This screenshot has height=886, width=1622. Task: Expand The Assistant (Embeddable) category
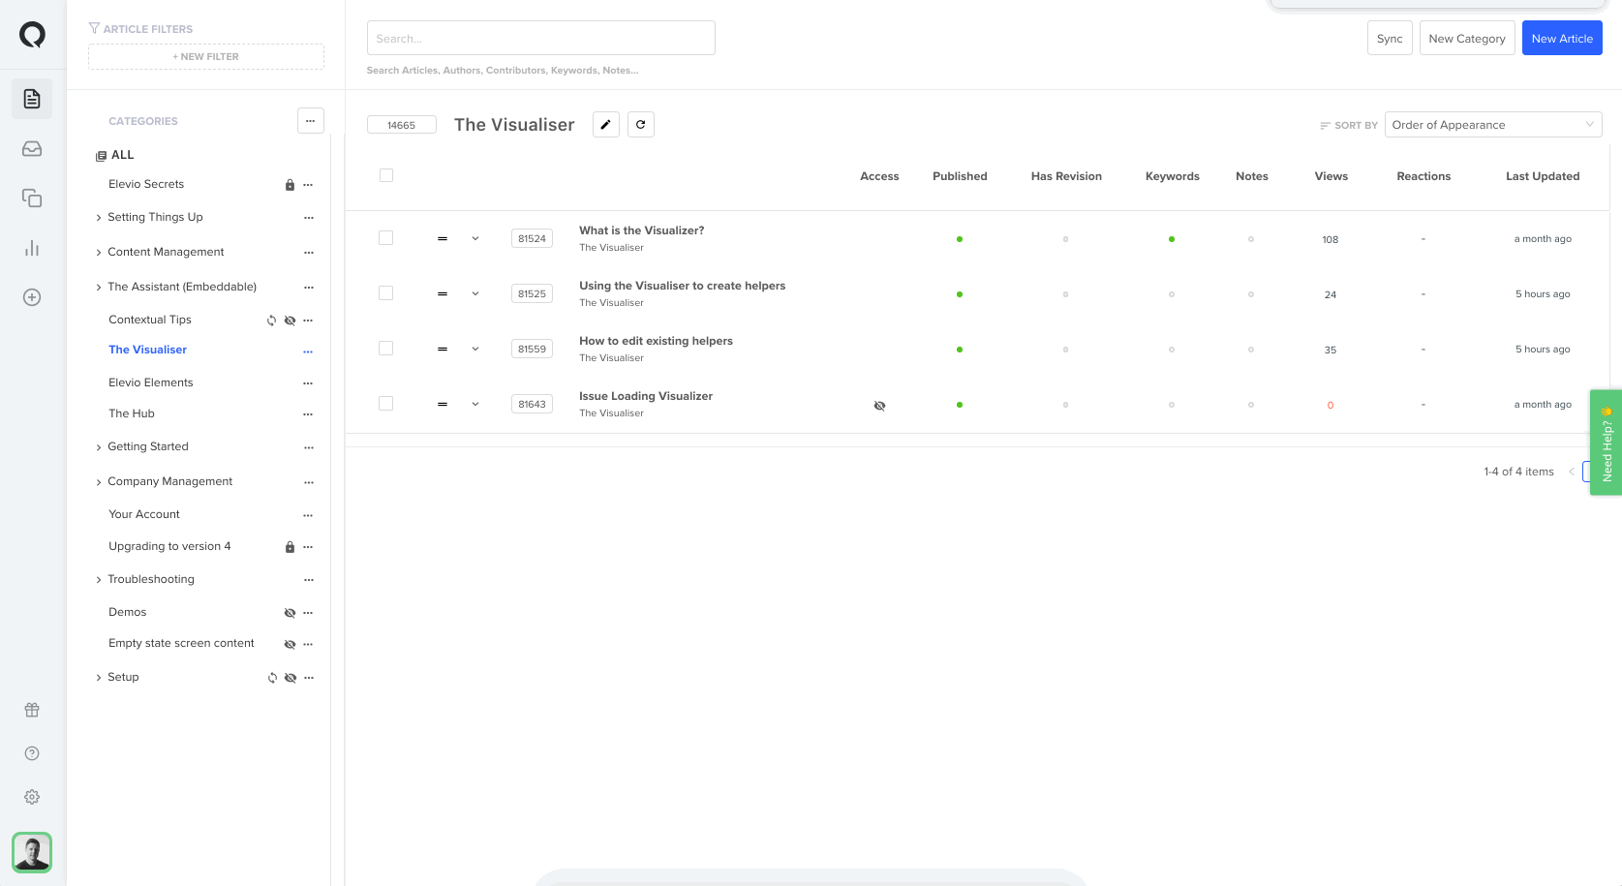pos(99,288)
